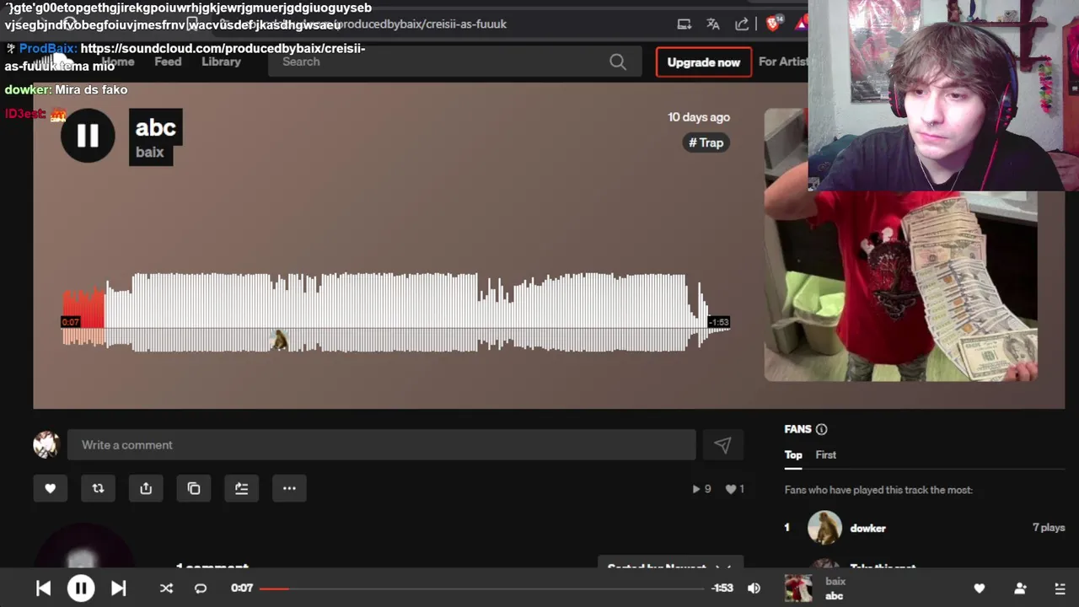The image size is (1079, 607).
Task: Skip to next track in bottom bar
Action: pos(119,588)
